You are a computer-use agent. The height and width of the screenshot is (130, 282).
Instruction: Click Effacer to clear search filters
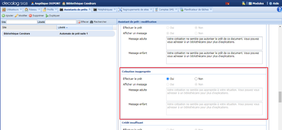83,22
